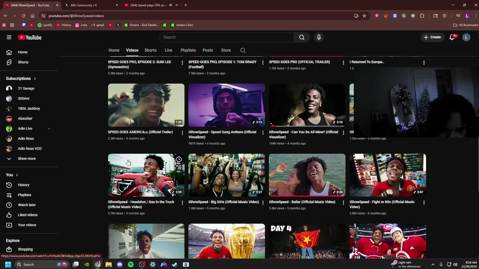This screenshot has height=269, width=479.
Task: Open options for Headshot / Gas in the Truck
Action: pos(182,202)
